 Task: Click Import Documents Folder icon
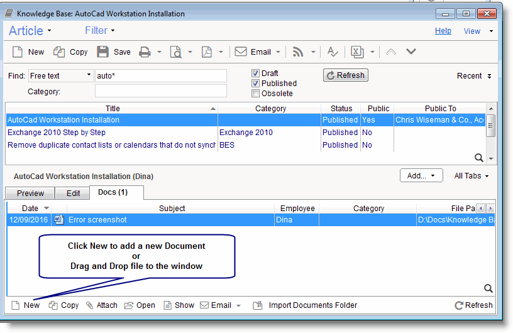[x=257, y=305]
